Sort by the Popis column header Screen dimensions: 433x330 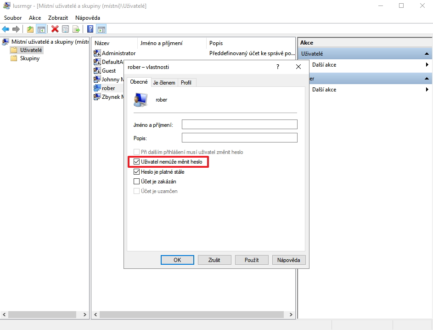(x=251, y=43)
